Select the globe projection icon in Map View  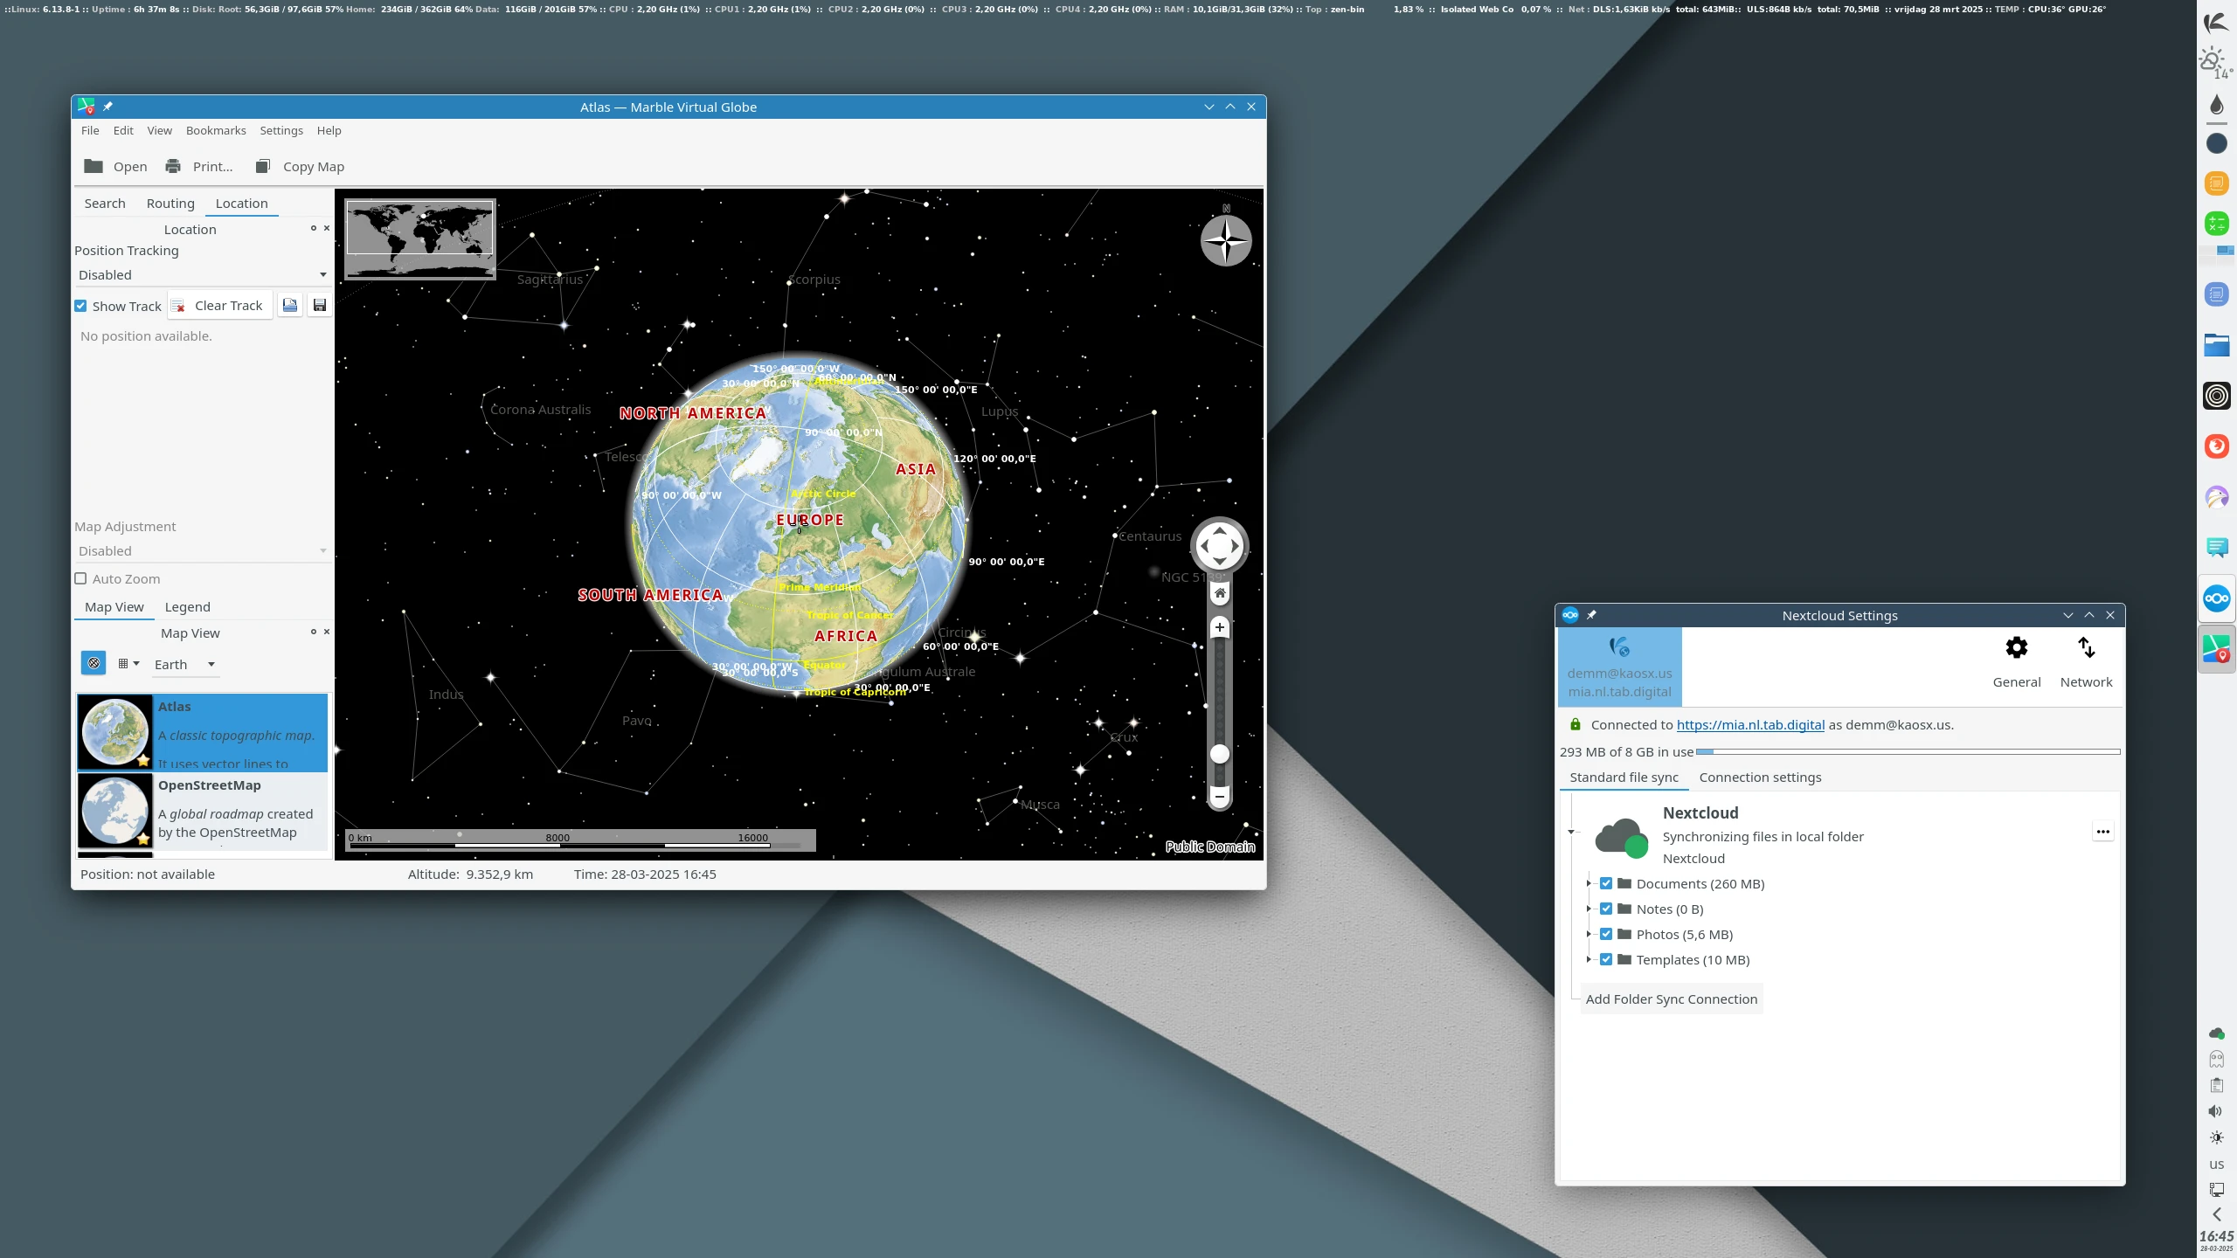pos(93,663)
